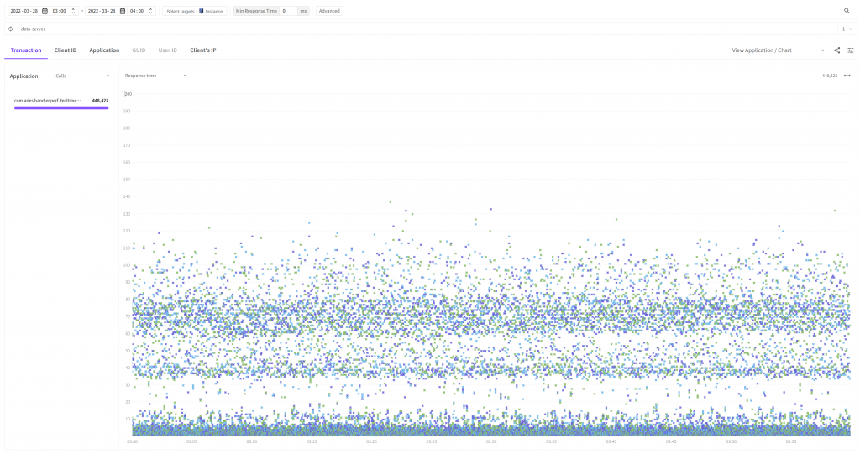Click the end time 04:00 stepper arrows
Image resolution: width=860 pixels, height=454 pixels.
(x=151, y=11)
